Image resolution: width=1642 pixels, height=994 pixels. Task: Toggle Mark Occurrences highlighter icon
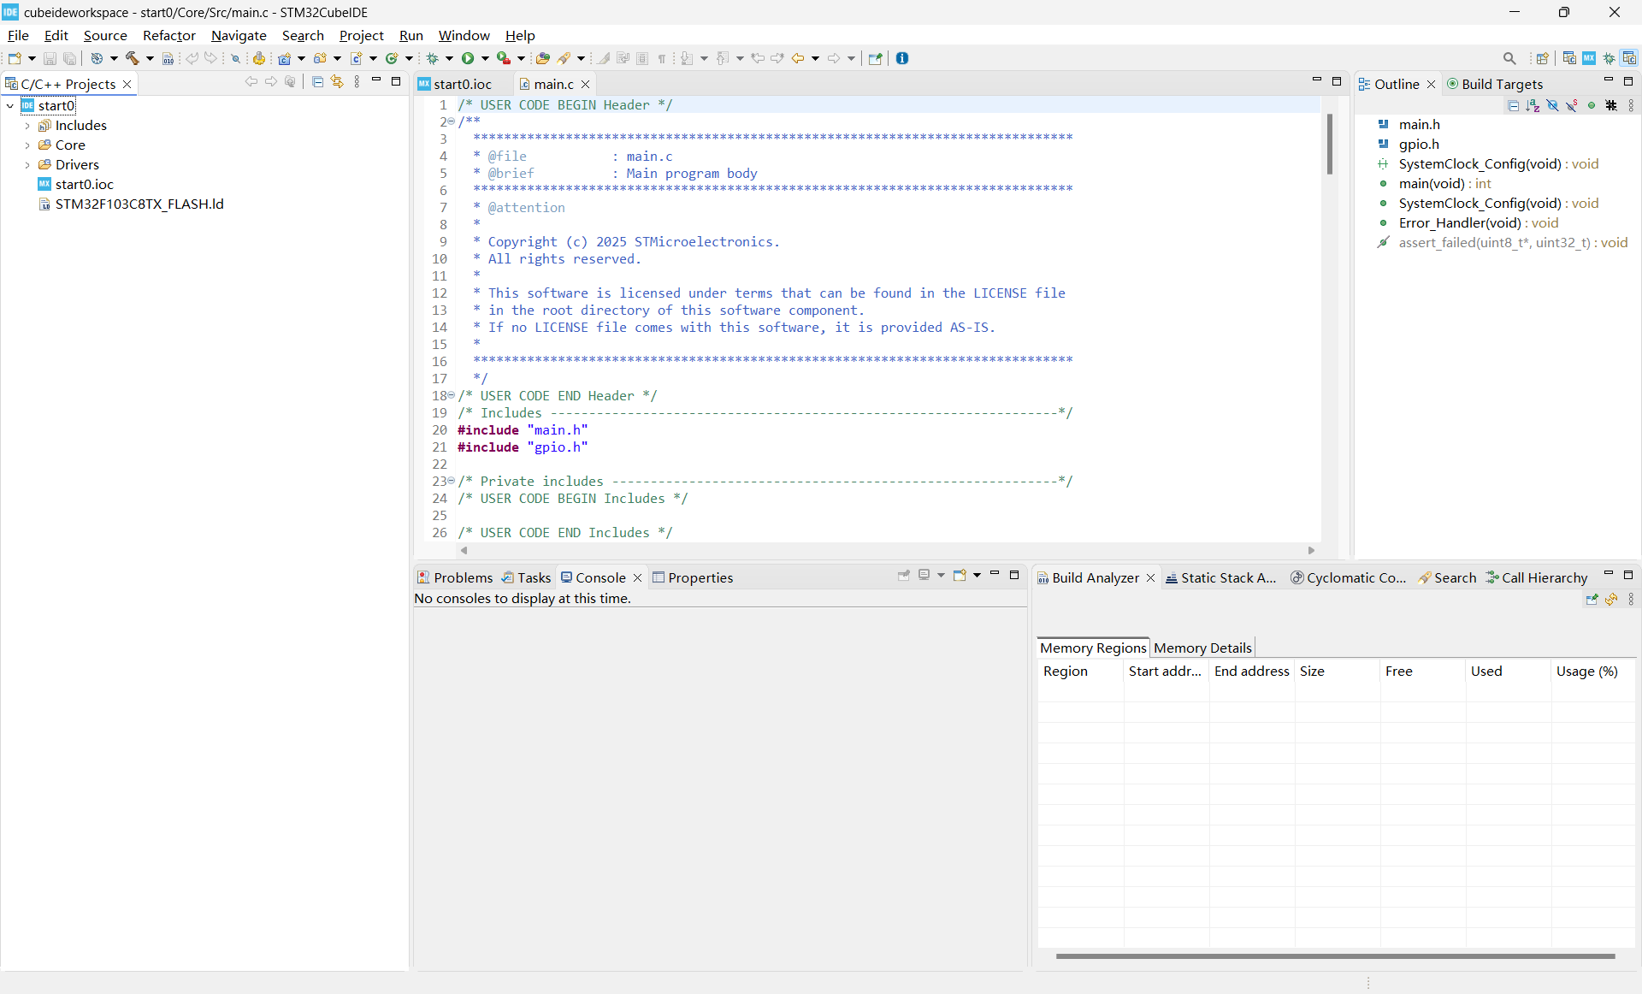(604, 58)
